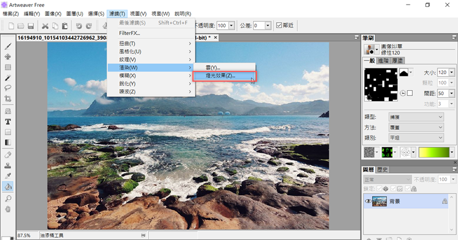Expand the brush tip profile dropdown
The image size is (458, 240).
click(x=411, y=73)
